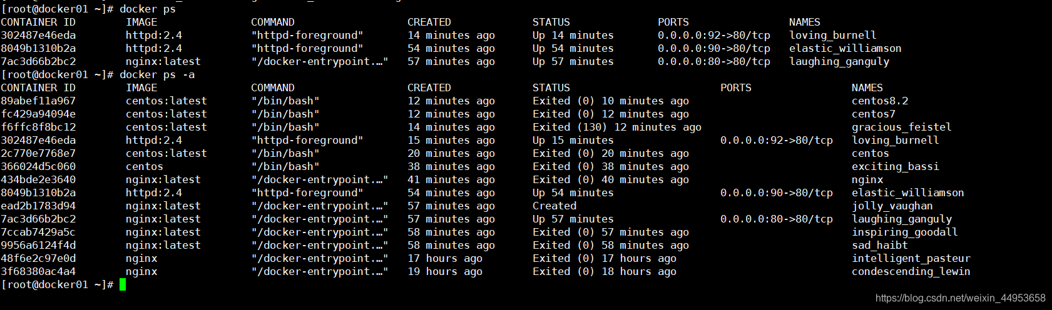Image resolution: width=1052 pixels, height=310 pixels.
Task: Click container ID 366024d5c060
Action: point(38,166)
